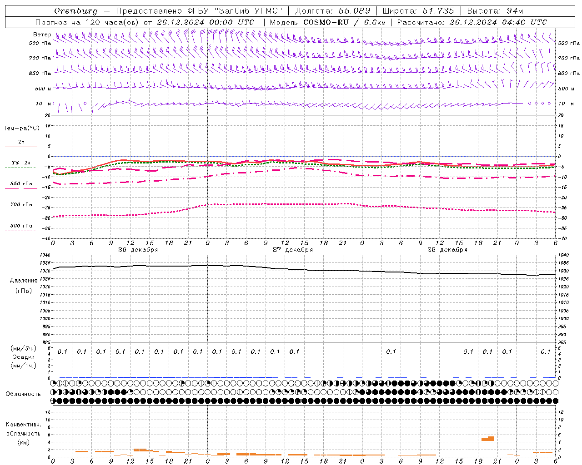
Task: Click the '(мм/3ч.)' precipitation unit label
Action: 24,348
